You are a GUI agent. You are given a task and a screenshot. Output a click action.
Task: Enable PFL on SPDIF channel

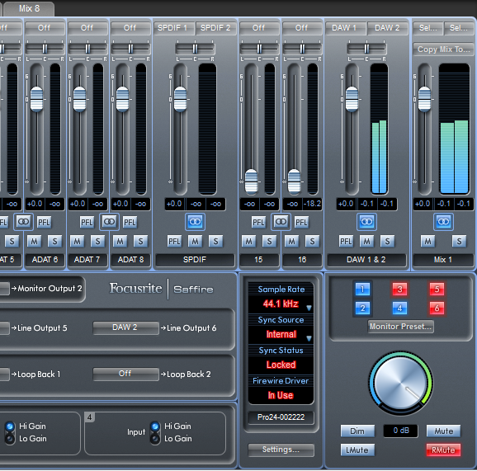tap(174, 242)
